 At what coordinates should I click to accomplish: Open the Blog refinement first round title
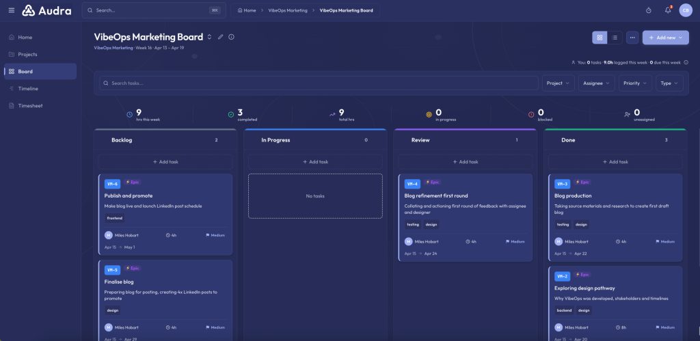point(435,195)
